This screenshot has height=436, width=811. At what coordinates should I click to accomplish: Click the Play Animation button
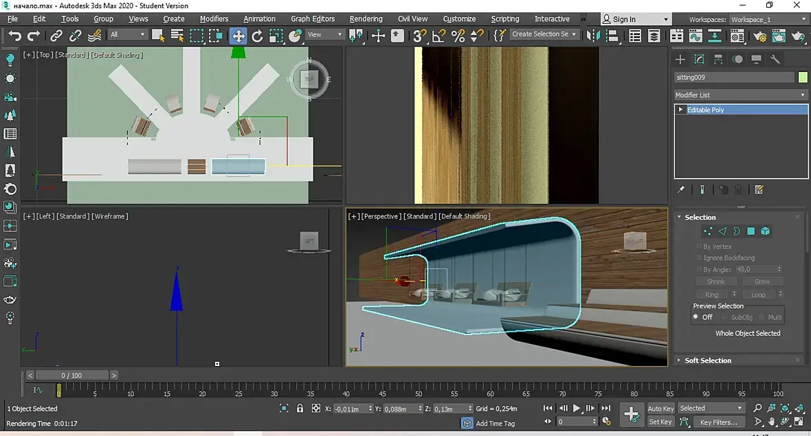point(577,409)
